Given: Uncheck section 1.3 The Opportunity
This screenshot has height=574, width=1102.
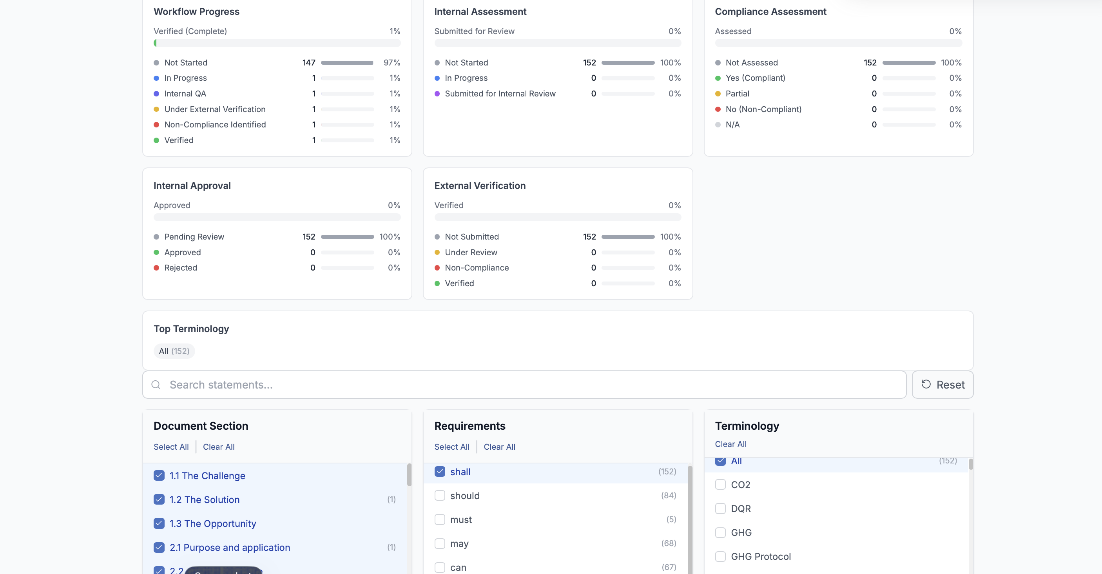Looking at the screenshot, I should (159, 523).
